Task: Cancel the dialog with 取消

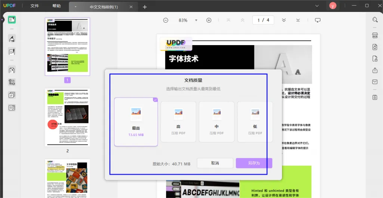Action: (x=215, y=163)
